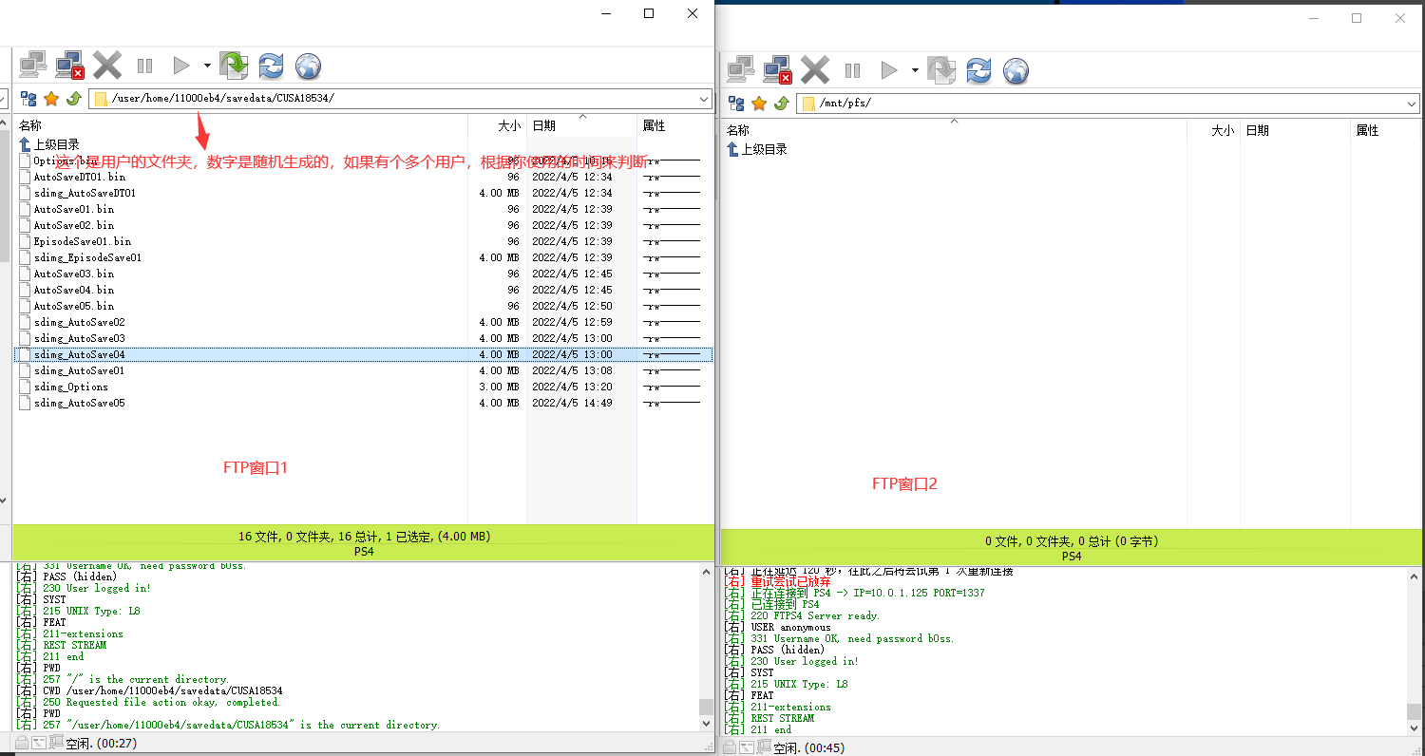
Task: Click transfer files icon in FTP window 2
Action: [x=941, y=70]
